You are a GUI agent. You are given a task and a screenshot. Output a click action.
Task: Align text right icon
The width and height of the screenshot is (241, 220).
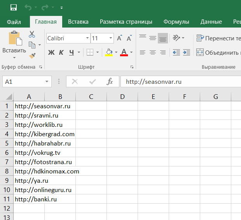coord(163,52)
